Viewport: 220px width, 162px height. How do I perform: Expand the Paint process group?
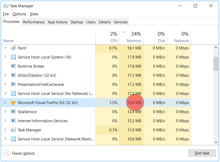click(x=5, y=48)
